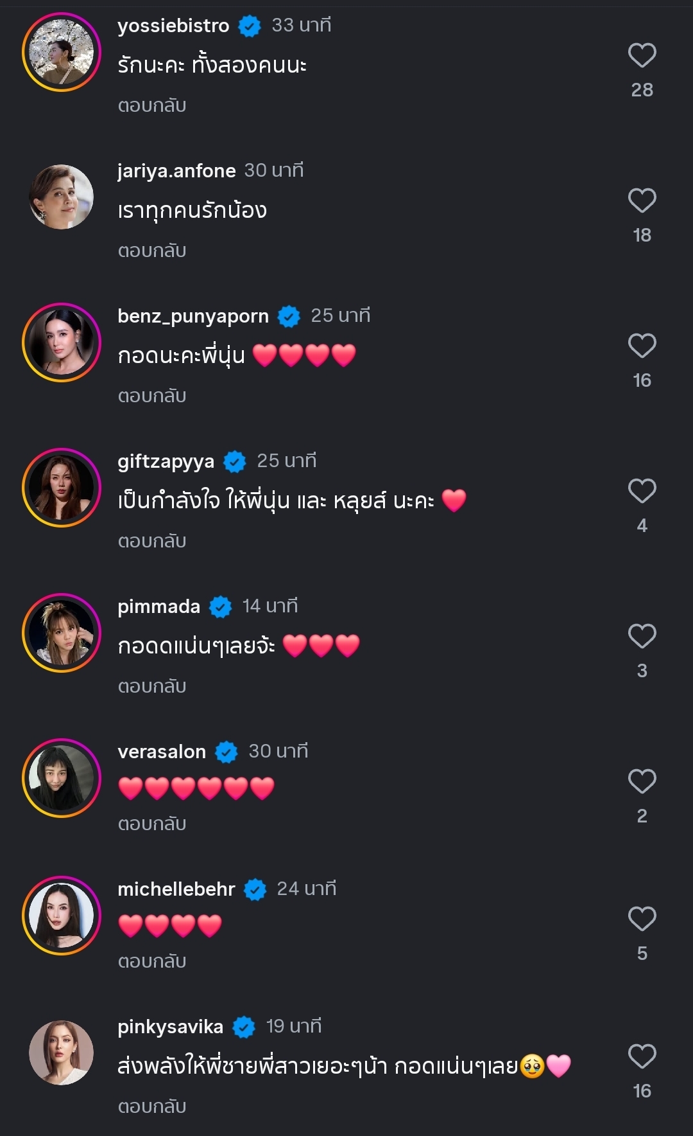The image size is (693, 1136).
Task: Like pimmada's comment
Action: pyautogui.click(x=642, y=636)
